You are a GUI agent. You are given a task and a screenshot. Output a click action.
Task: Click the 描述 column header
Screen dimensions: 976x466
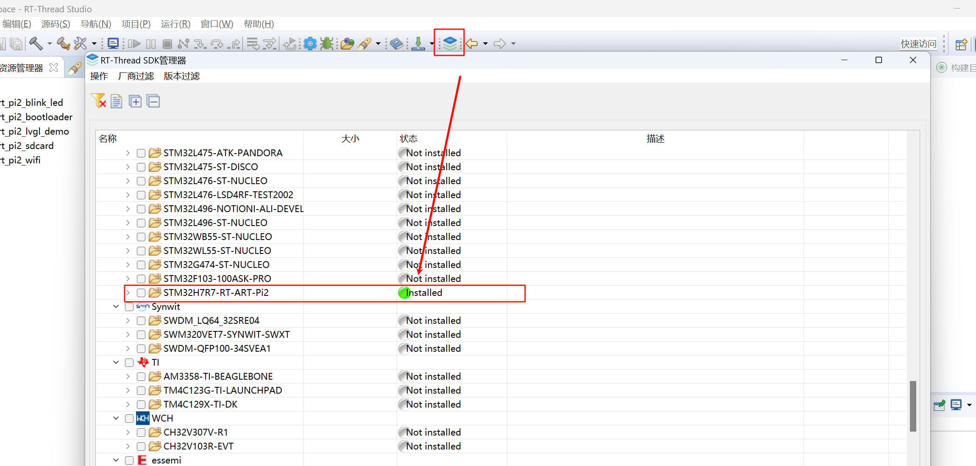click(x=655, y=139)
